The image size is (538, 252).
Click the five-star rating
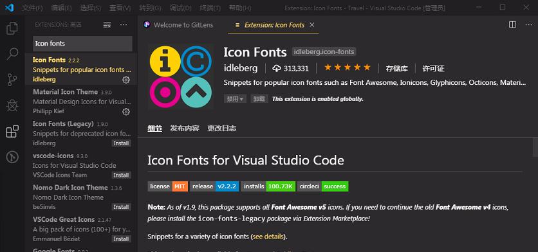348,67
